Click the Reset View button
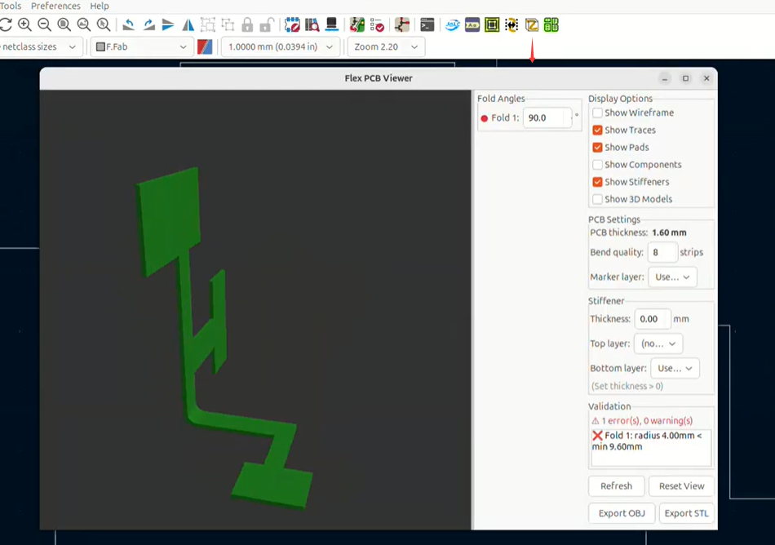775x545 pixels. click(x=681, y=486)
